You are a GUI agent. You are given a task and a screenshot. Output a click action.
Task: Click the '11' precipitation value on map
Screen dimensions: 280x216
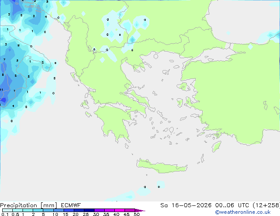(x=1, y=89)
